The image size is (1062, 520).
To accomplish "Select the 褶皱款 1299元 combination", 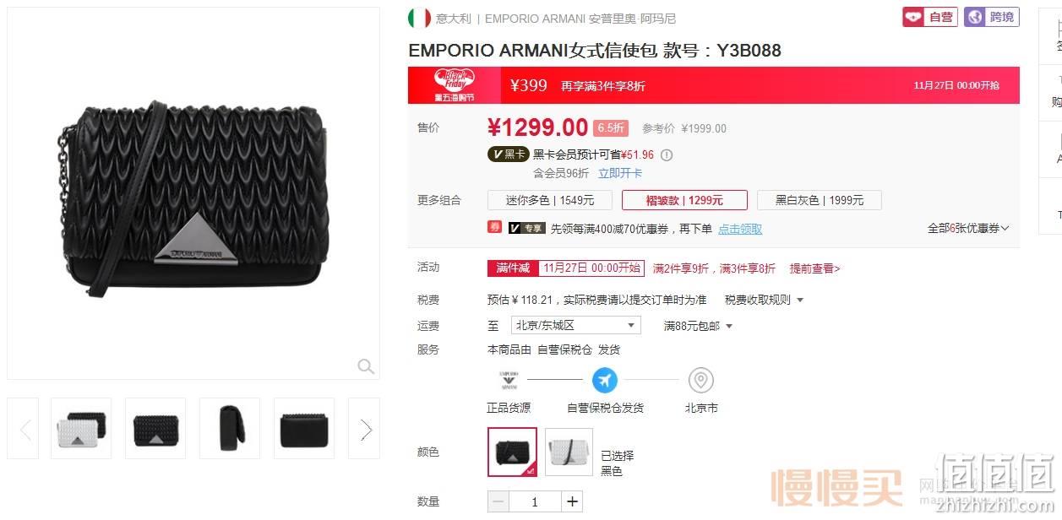I will point(684,200).
